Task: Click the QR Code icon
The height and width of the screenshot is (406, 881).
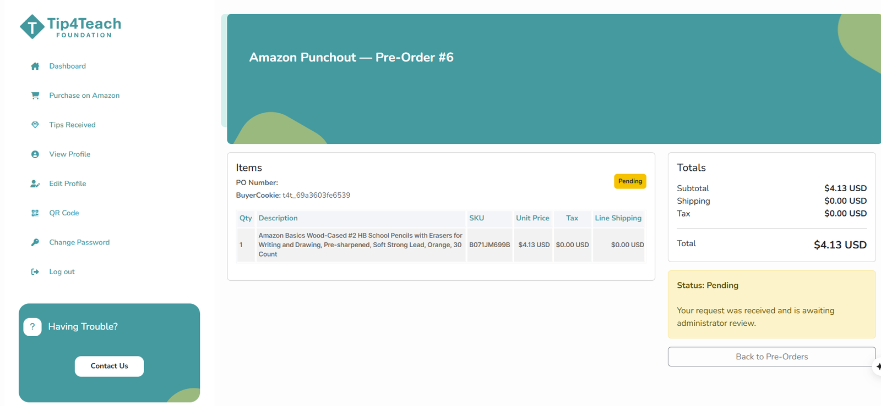Action: [35, 213]
